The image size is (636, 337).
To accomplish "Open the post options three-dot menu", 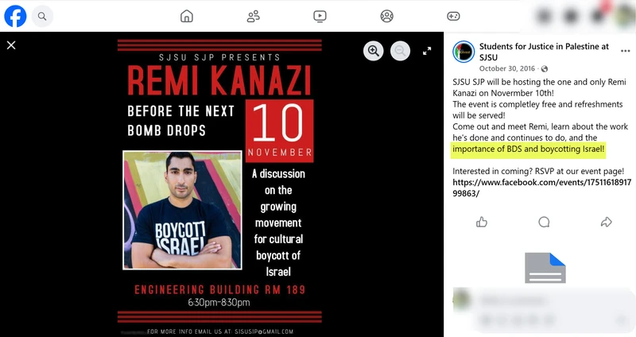I will pos(625,51).
